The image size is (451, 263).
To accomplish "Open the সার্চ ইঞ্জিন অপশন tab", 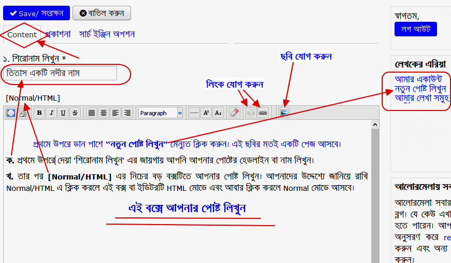I will click(107, 34).
